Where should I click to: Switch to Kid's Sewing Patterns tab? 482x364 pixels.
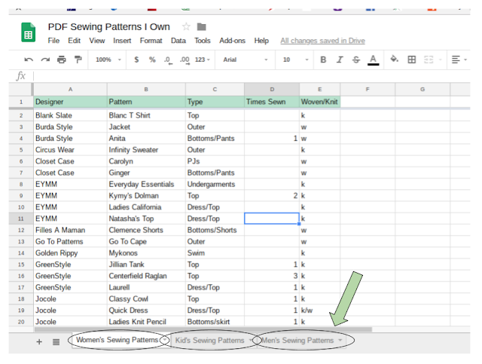tap(209, 341)
